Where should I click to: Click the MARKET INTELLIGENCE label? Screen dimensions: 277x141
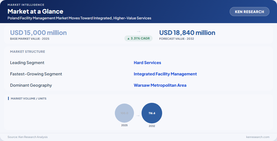click(x=26, y=5)
